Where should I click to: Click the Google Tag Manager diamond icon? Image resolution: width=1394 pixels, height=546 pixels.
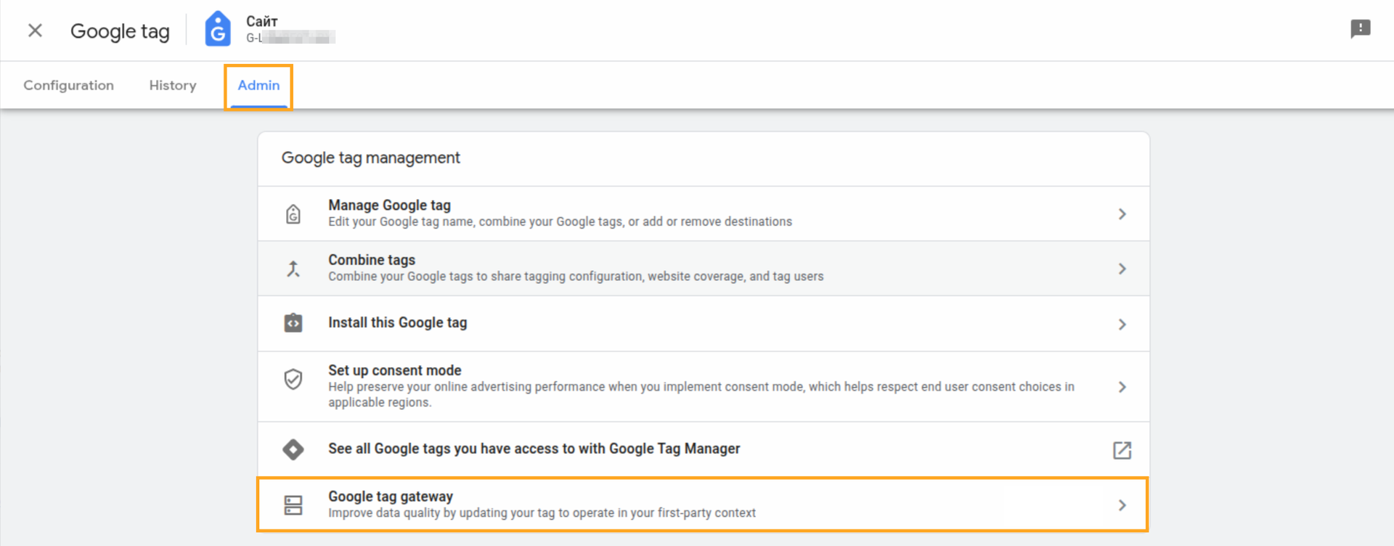tap(293, 449)
